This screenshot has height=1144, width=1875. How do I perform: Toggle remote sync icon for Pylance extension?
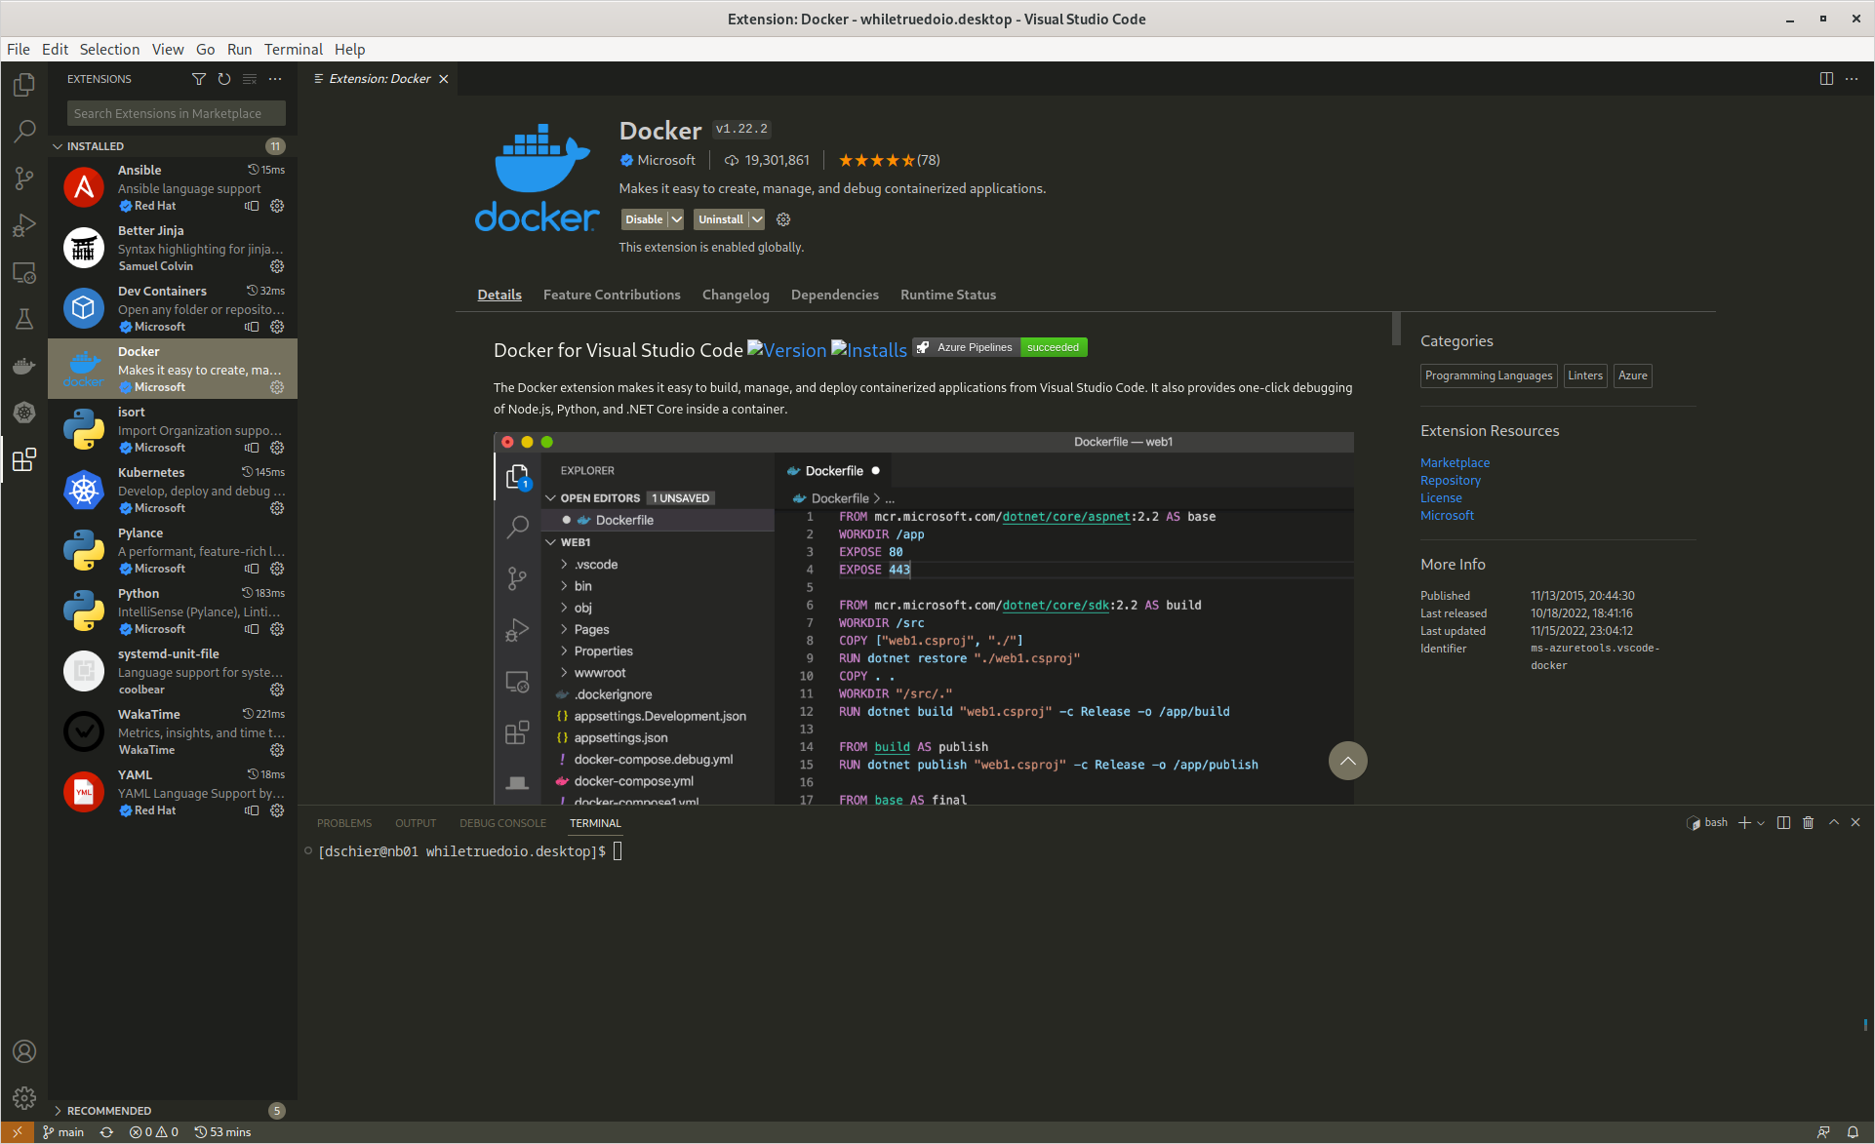tap(252, 569)
